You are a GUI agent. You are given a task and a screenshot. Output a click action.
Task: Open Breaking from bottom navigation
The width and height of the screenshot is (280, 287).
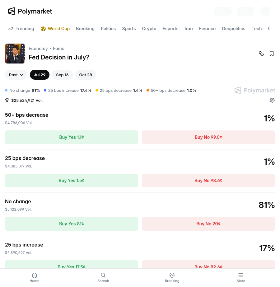coord(172,278)
